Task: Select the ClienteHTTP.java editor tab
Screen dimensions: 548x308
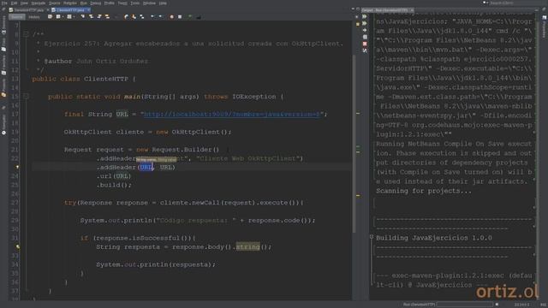Action: coord(70,10)
